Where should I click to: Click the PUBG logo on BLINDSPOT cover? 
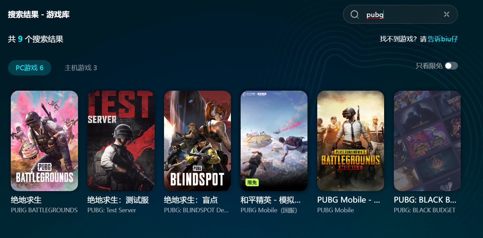click(x=197, y=168)
